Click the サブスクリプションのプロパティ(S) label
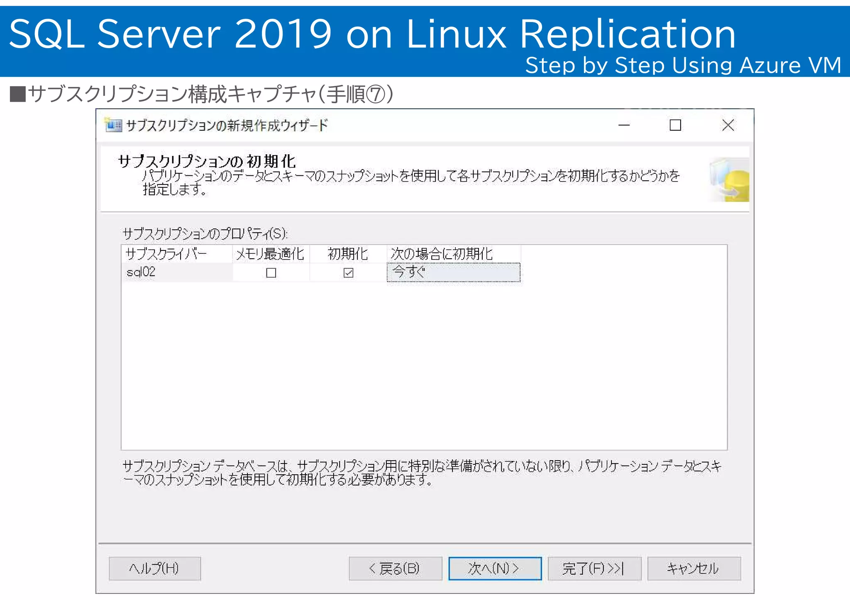Image resolution: width=850 pixels, height=600 pixels. pos(205,234)
